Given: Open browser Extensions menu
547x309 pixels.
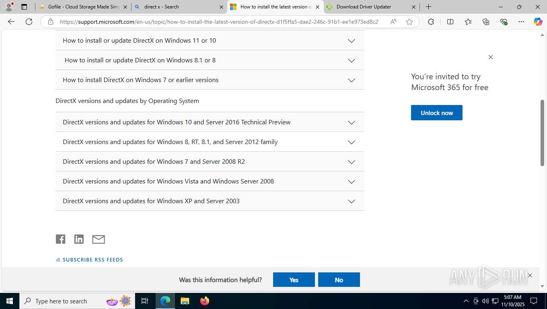Looking at the screenshot, I should point(431,22).
